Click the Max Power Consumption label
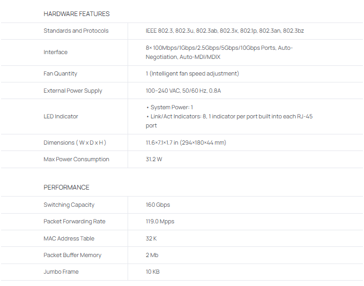 (x=76, y=159)
